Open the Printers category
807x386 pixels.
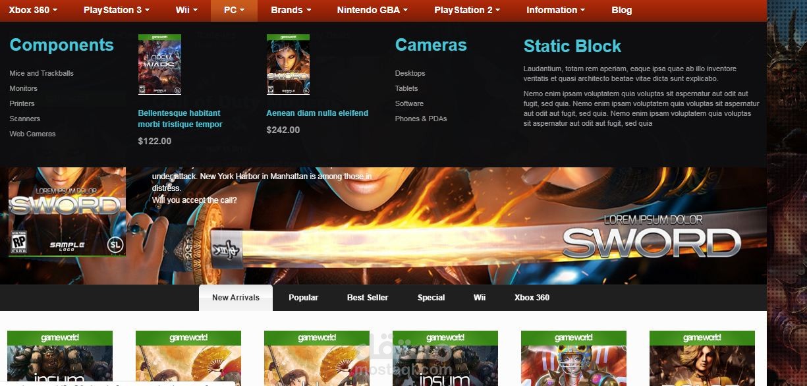[22, 103]
